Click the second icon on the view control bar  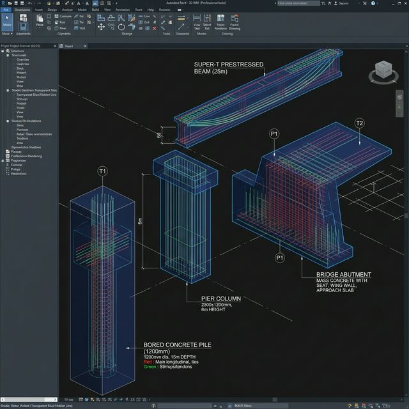click(x=87, y=399)
